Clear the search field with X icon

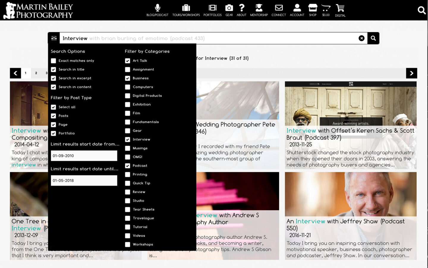pyautogui.click(x=361, y=38)
